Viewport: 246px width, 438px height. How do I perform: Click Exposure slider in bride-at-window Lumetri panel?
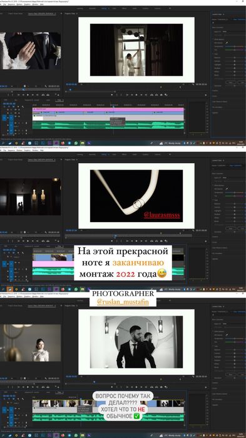coord(235,57)
